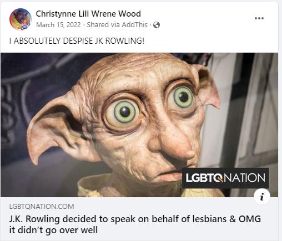Viewport: 282px width, 241px height.
Task: Open the March 15, 2022 post timestamp
Action: click(x=58, y=25)
